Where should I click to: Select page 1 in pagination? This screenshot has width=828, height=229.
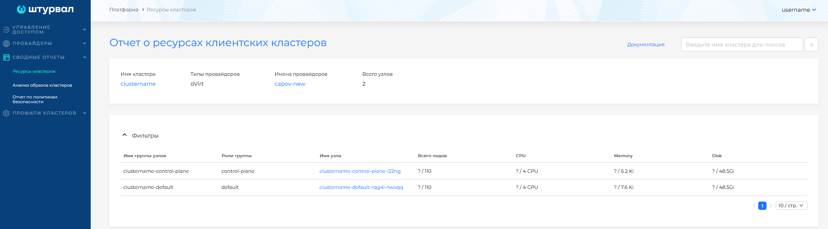(x=762, y=206)
